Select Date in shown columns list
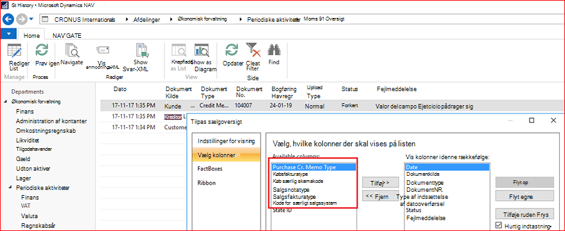This screenshot has width=565, height=231. click(x=447, y=167)
